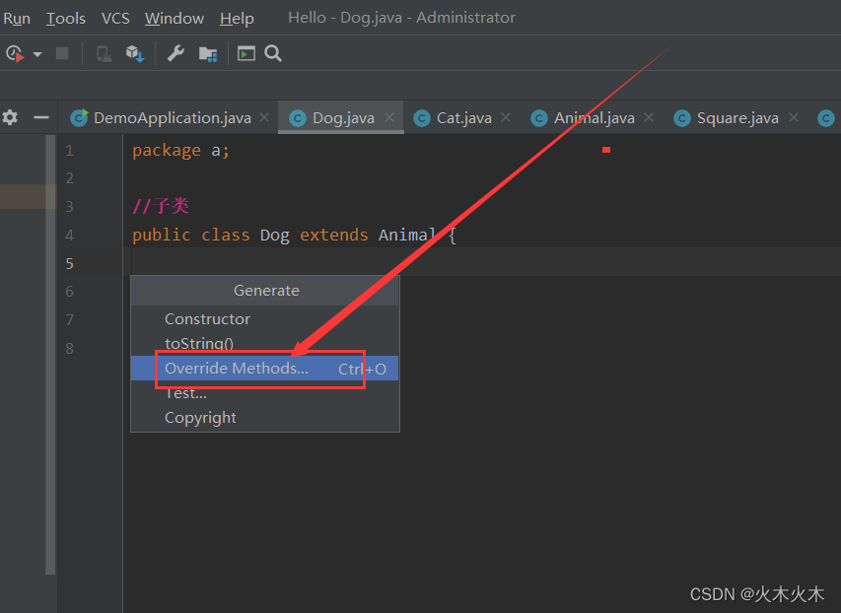The height and width of the screenshot is (613, 841).
Task: Select Override Methods... in Generate popup
Action: [265, 369]
